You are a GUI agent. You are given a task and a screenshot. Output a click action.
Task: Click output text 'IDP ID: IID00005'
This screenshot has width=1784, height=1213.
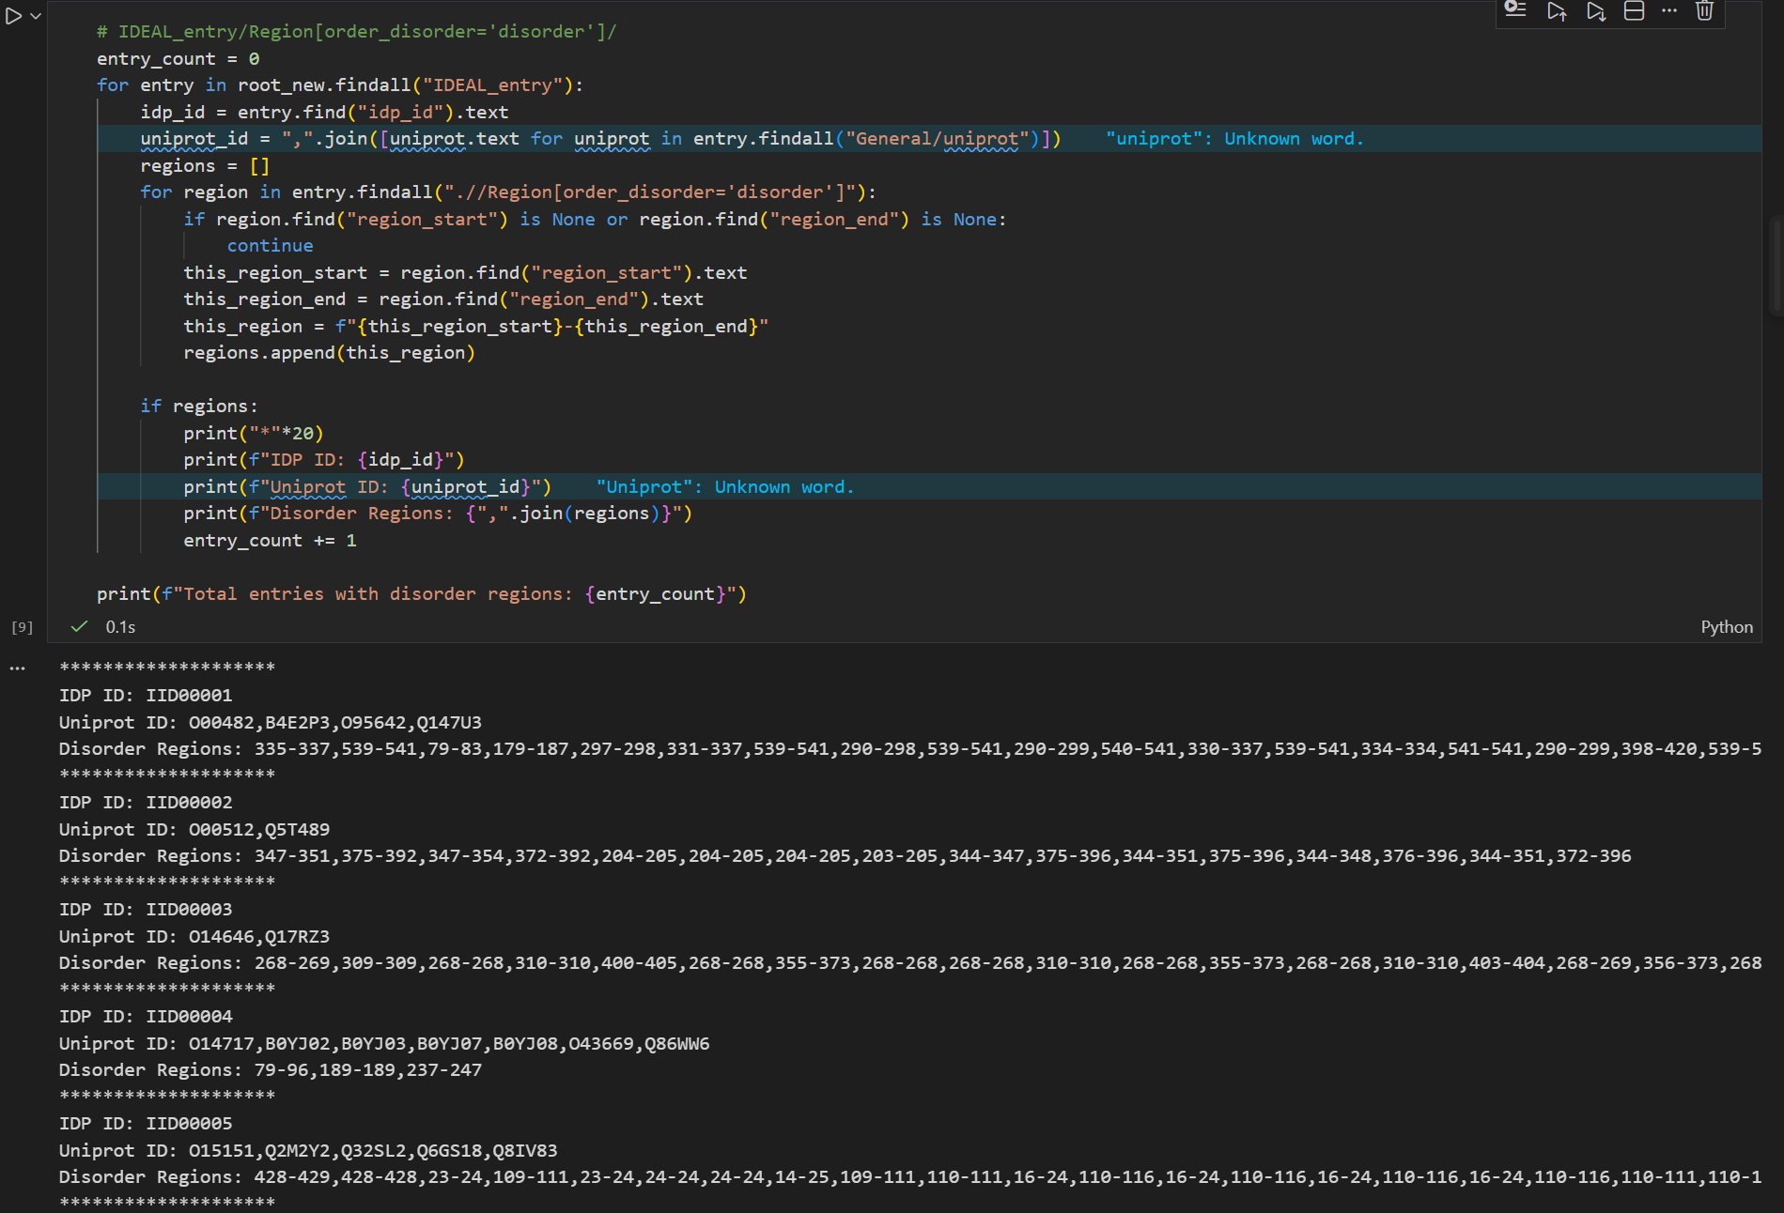point(146,1124)
